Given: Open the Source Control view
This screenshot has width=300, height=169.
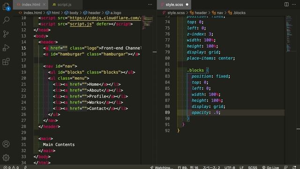Looking at the screenshot, I should pos(6,34).
